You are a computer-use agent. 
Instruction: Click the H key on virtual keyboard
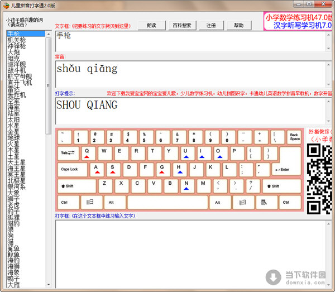pos(179,170)
